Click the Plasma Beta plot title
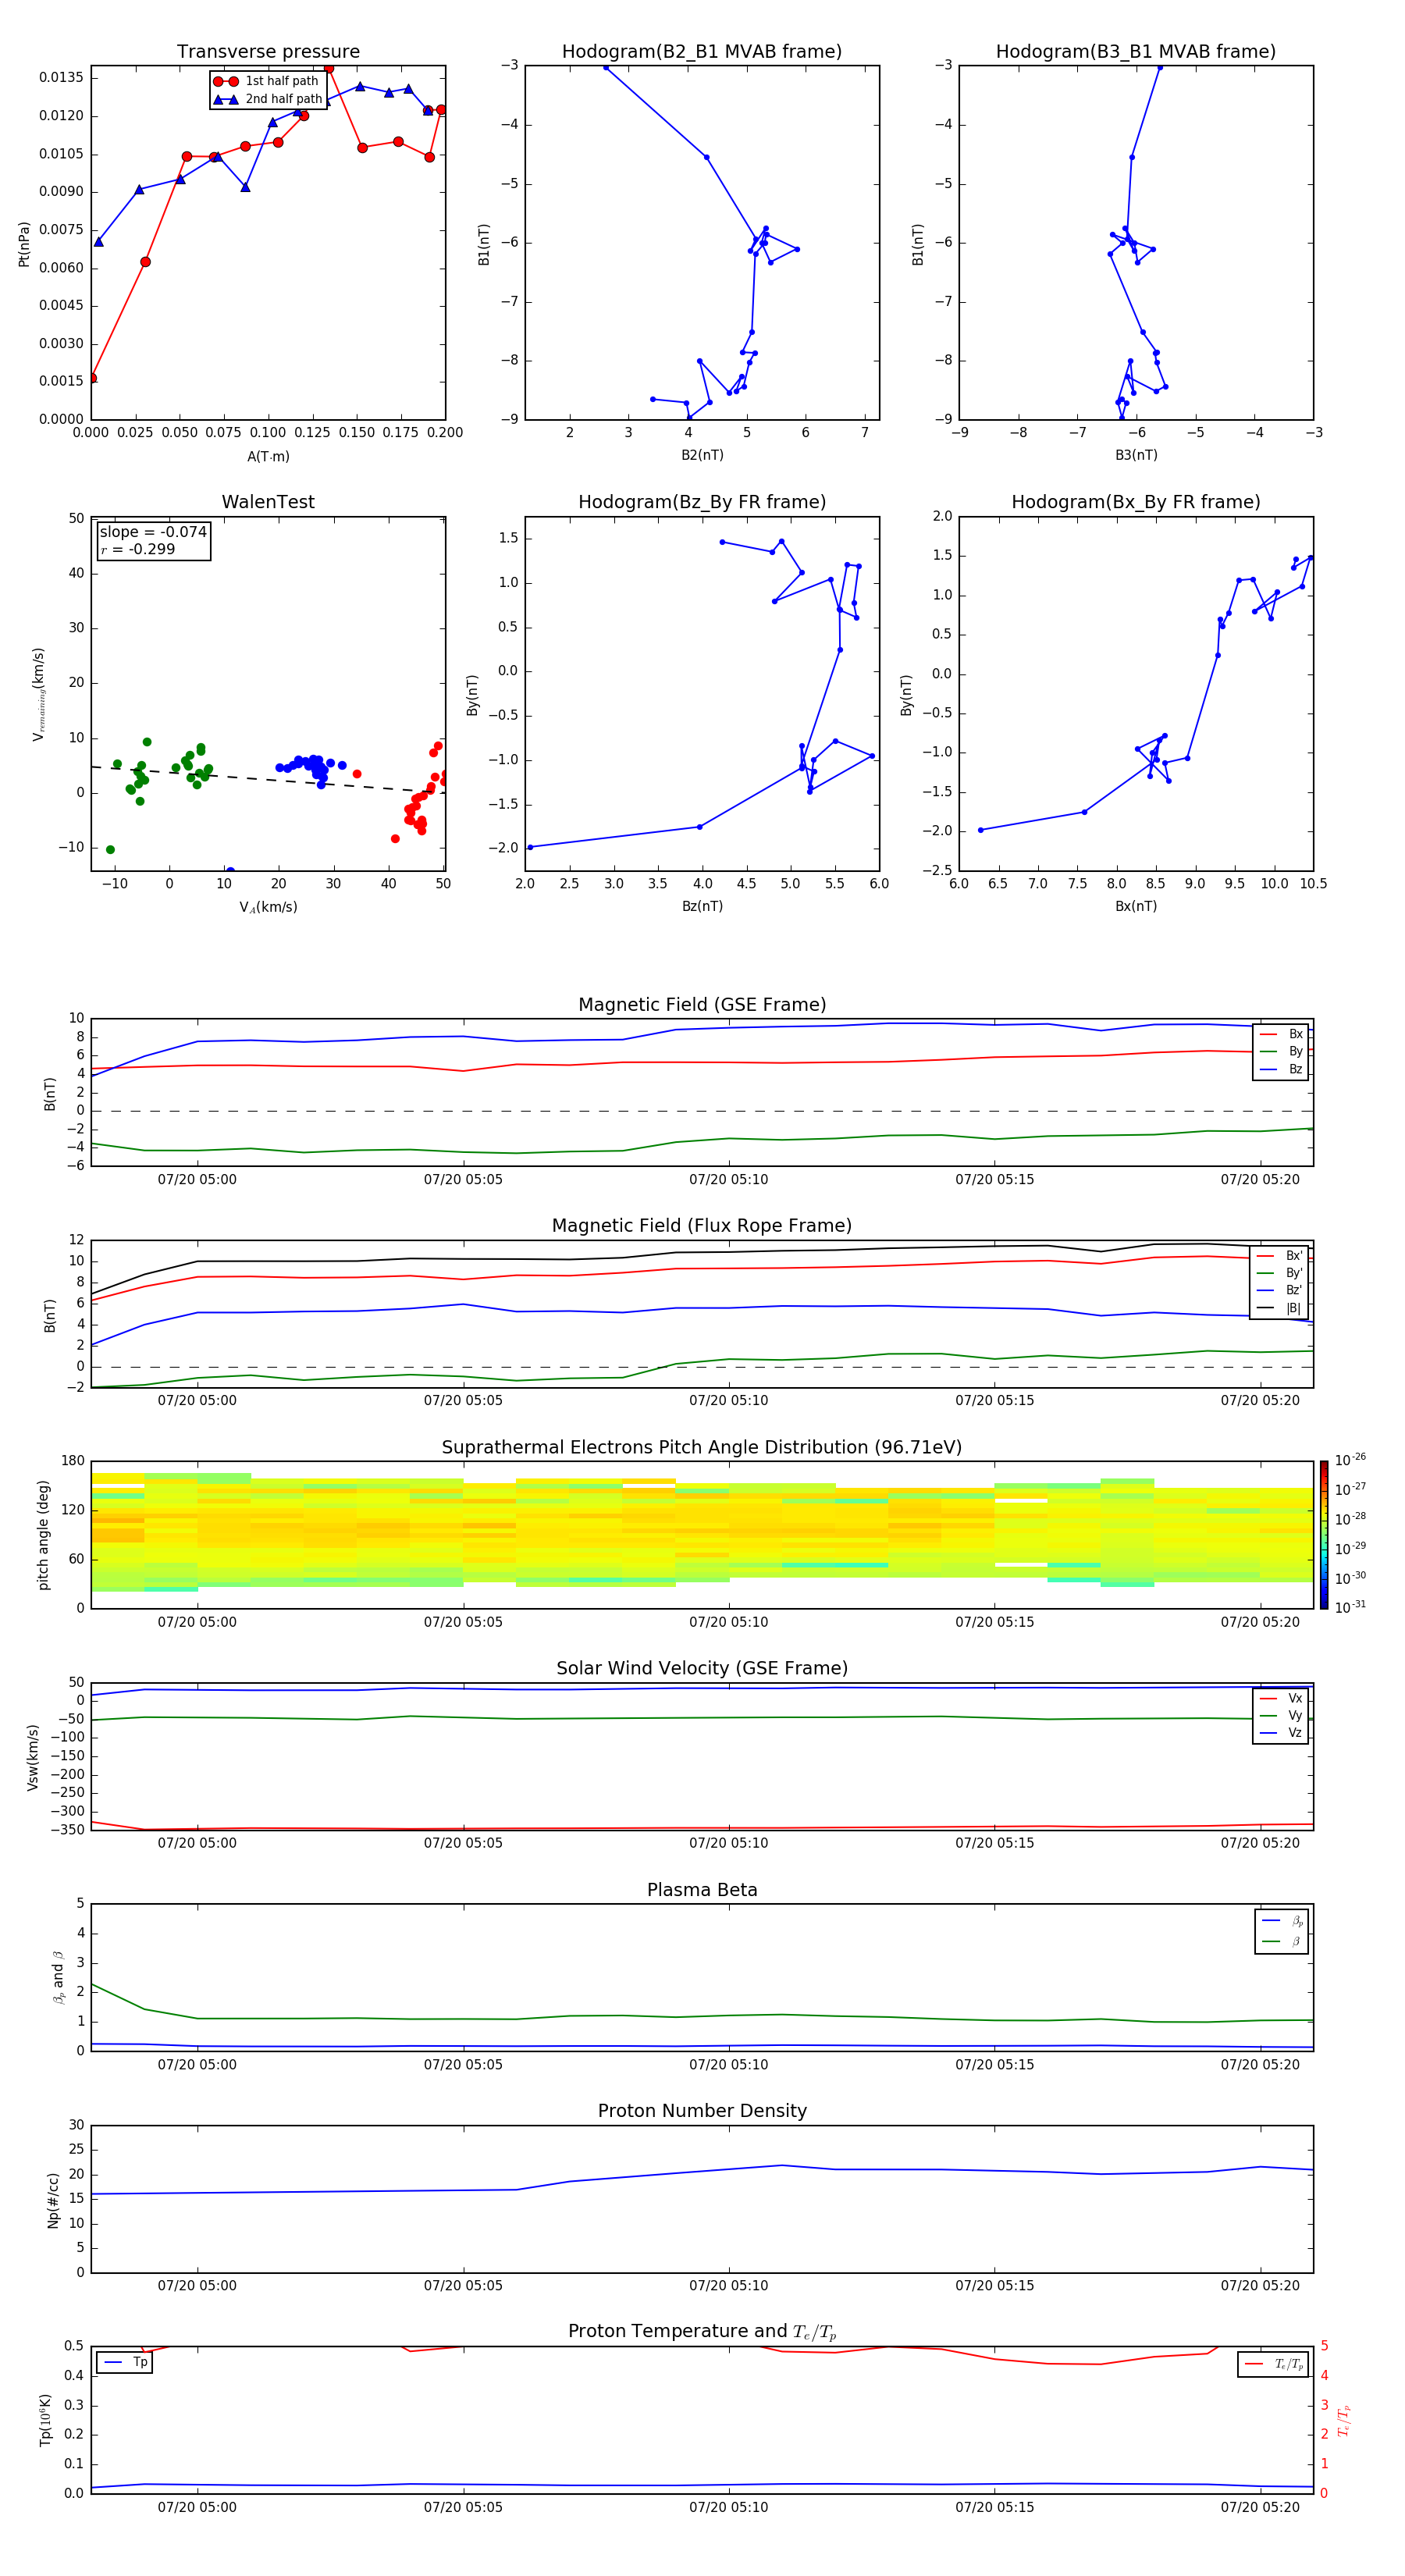The height and width of the screenshot is (2576, 1405). pos(702,1890)
